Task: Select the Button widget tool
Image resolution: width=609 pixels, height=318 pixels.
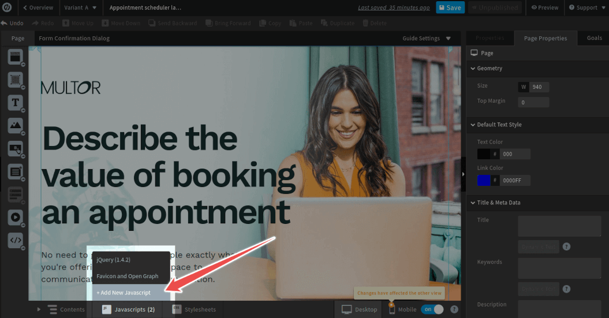Action: tap(15, 148)
